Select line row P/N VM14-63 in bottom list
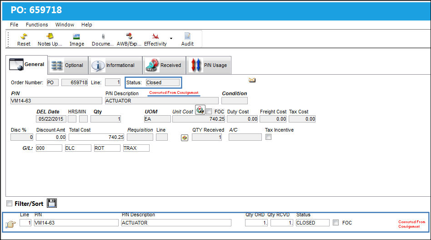The width and height of the screenshot is (431, 240). pyautogui.click(x=76, y=223)
